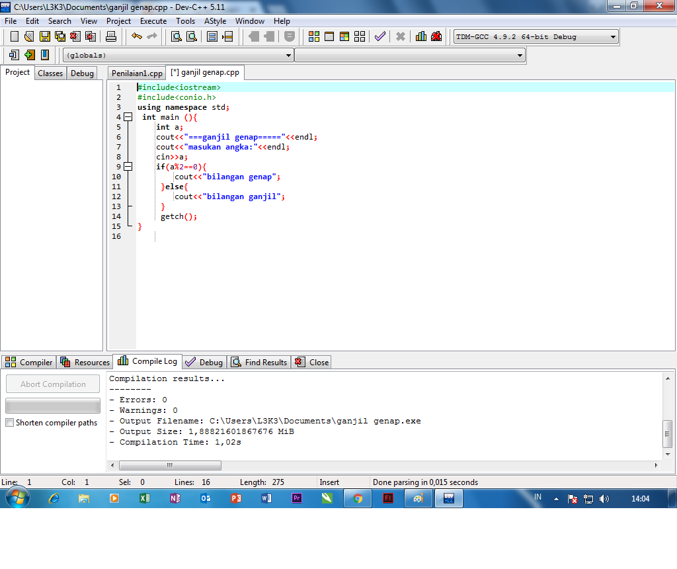
Task: Start debugging with the checkmark icon
Action: [x=379, y=36]
